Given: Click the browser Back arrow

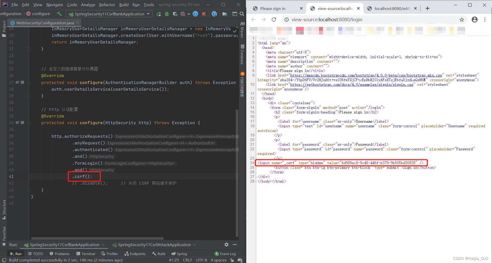Looking at the screenshot, I should point(253,19).
